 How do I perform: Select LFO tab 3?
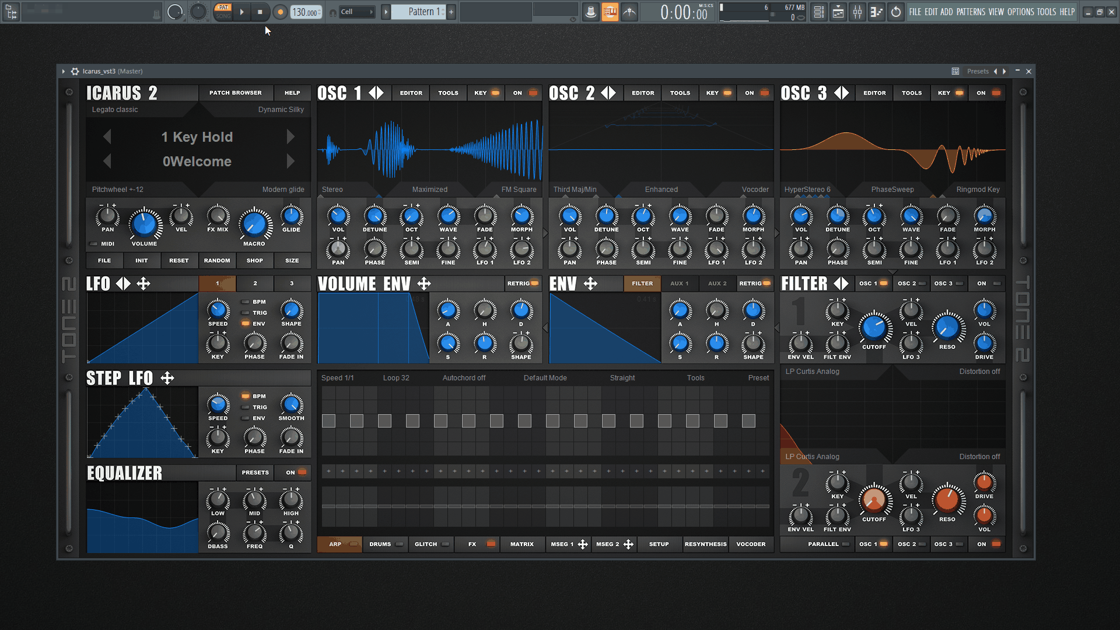tap(292, 283)
